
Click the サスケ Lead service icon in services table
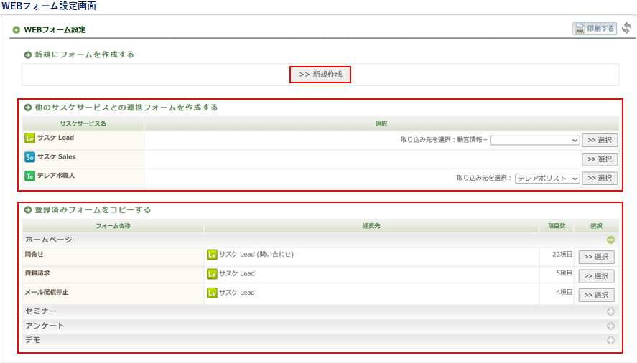(29, 138)
